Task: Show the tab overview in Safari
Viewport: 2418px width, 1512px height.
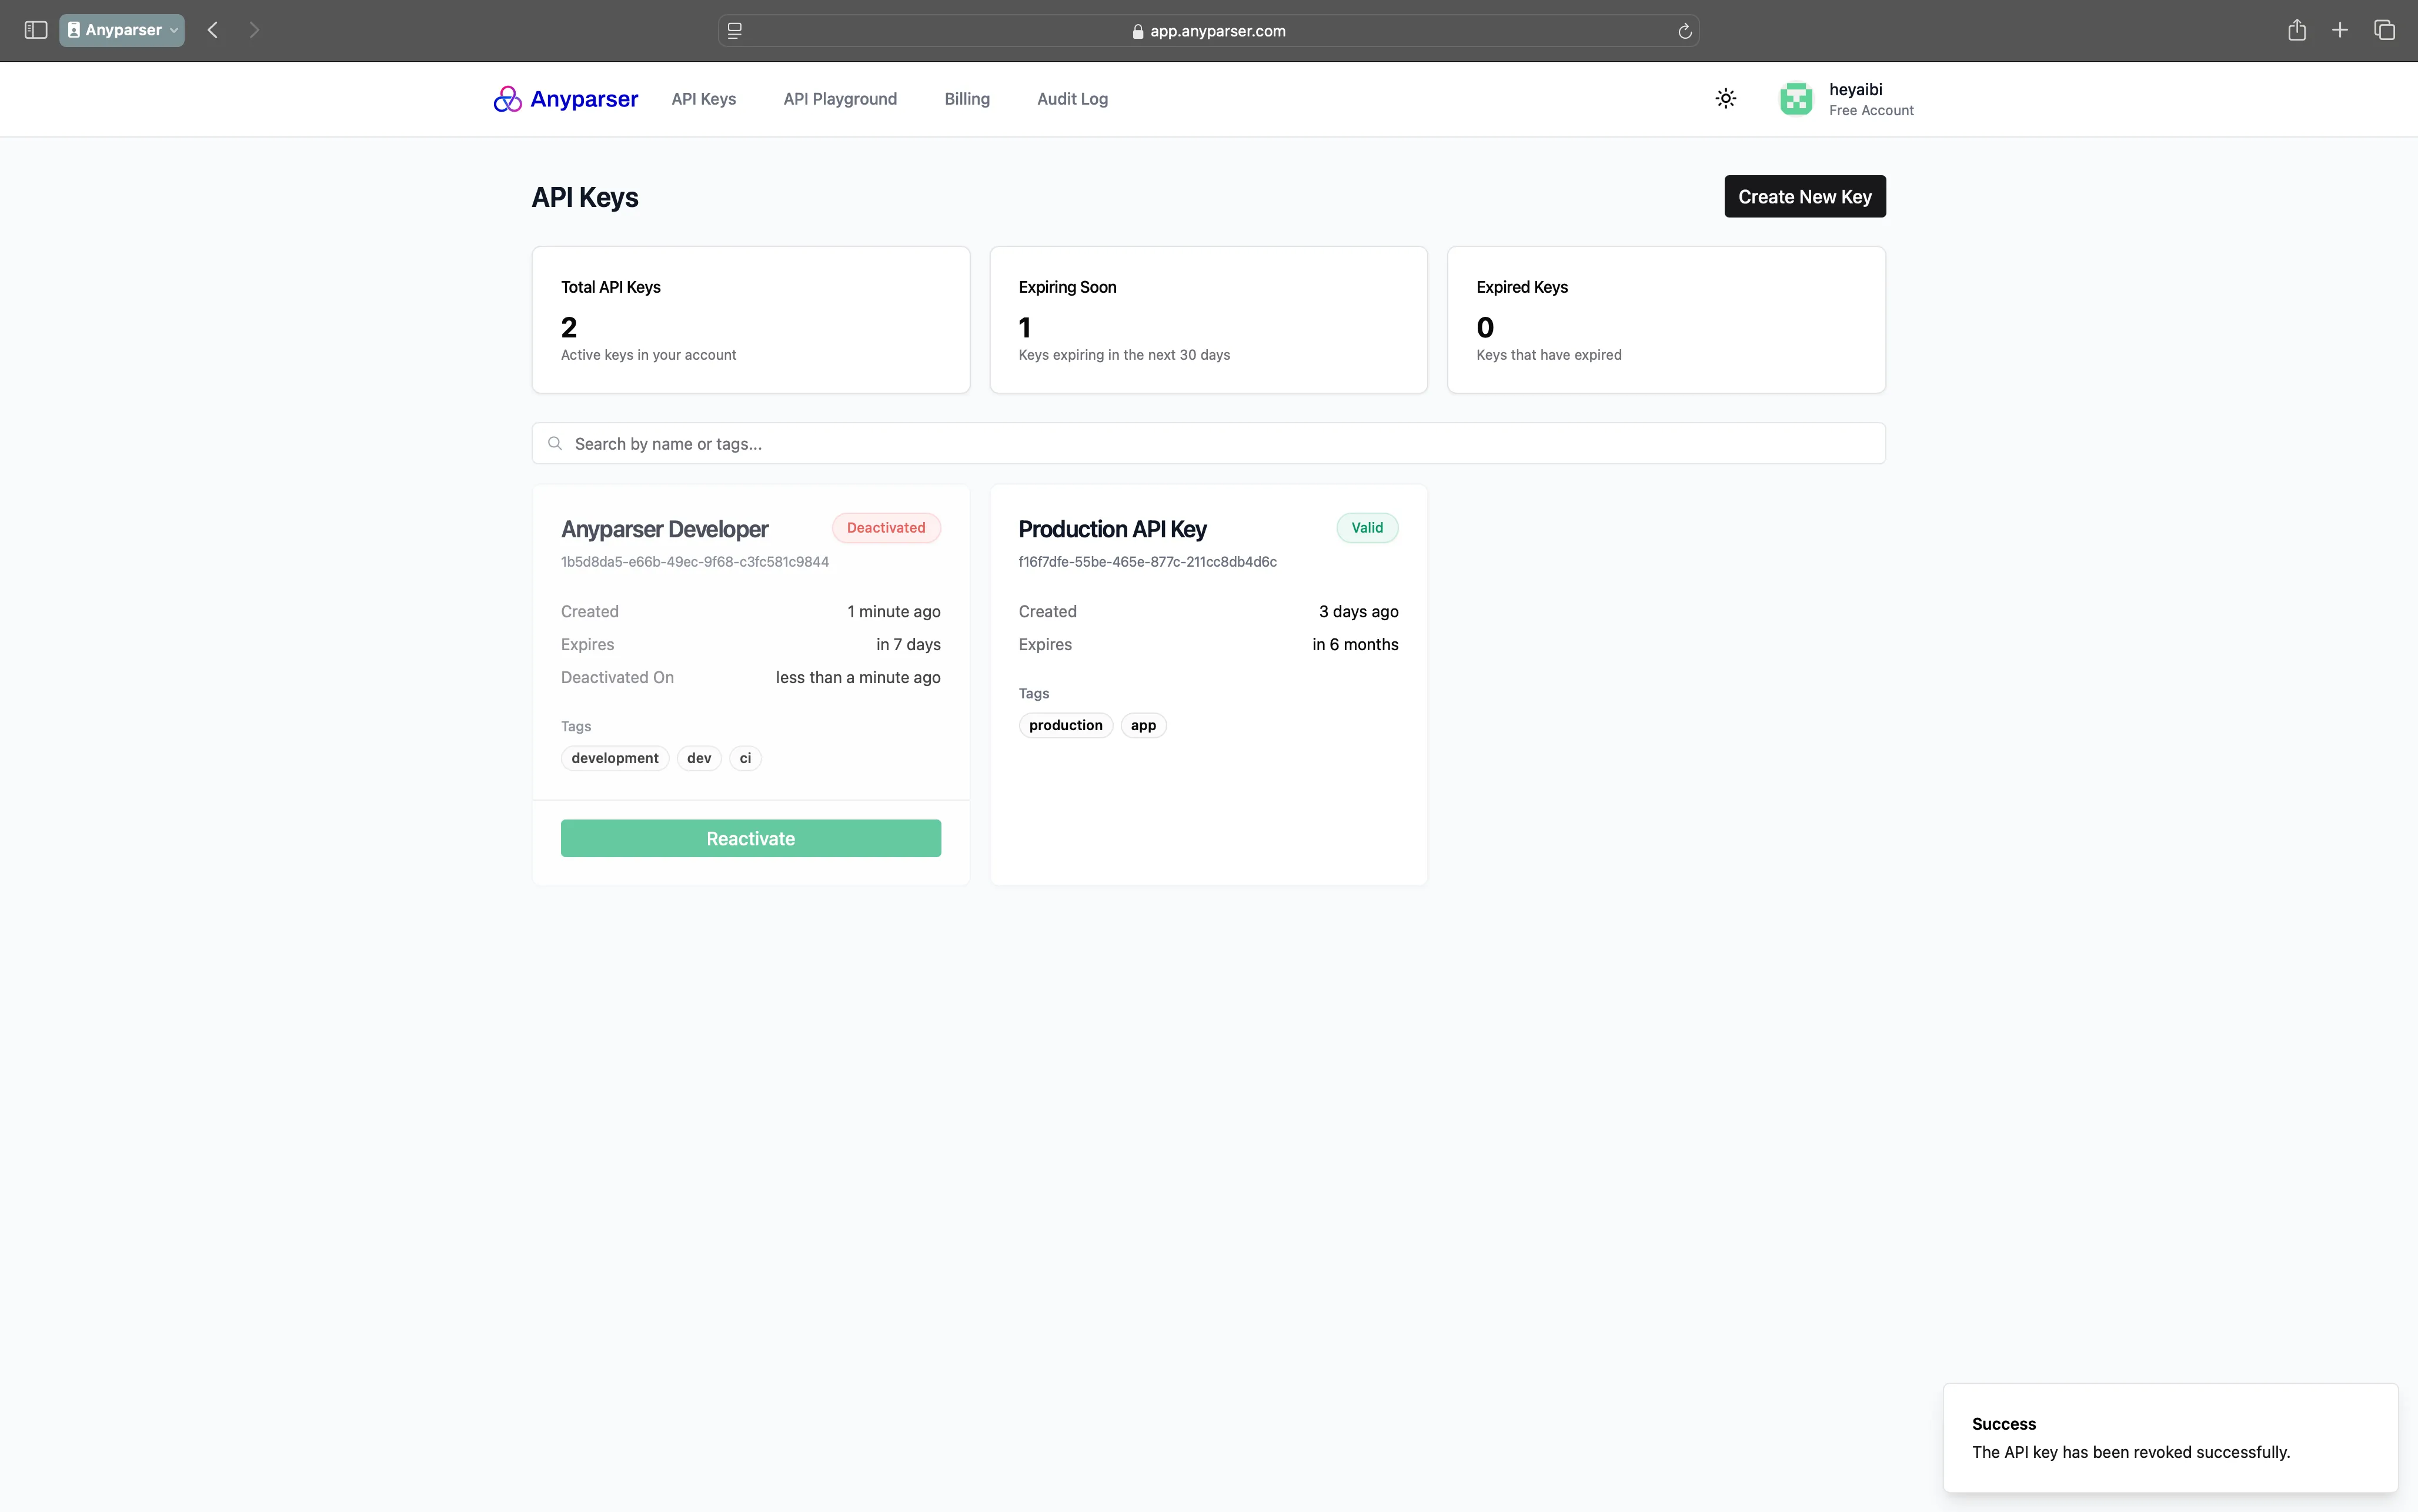Action: pos(2385,30)
